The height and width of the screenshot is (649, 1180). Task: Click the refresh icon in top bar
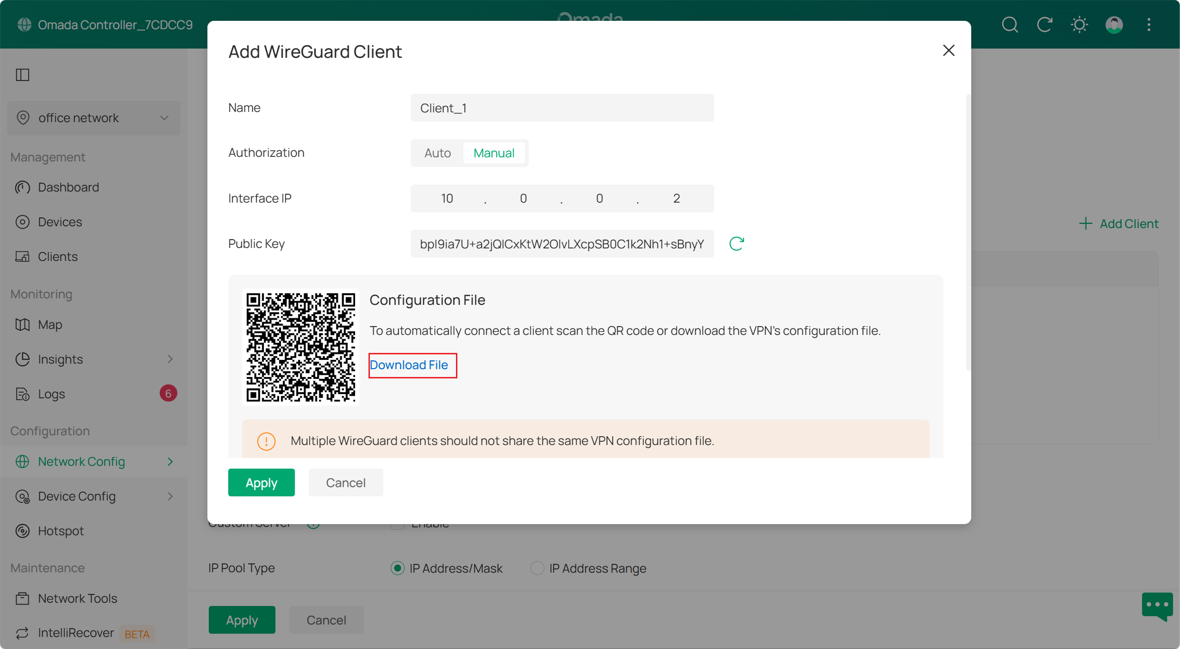point(1044,24)
